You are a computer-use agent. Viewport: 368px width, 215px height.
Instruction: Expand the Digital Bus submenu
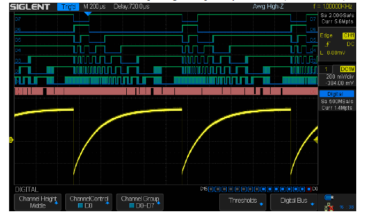click(x=294, y=202)
